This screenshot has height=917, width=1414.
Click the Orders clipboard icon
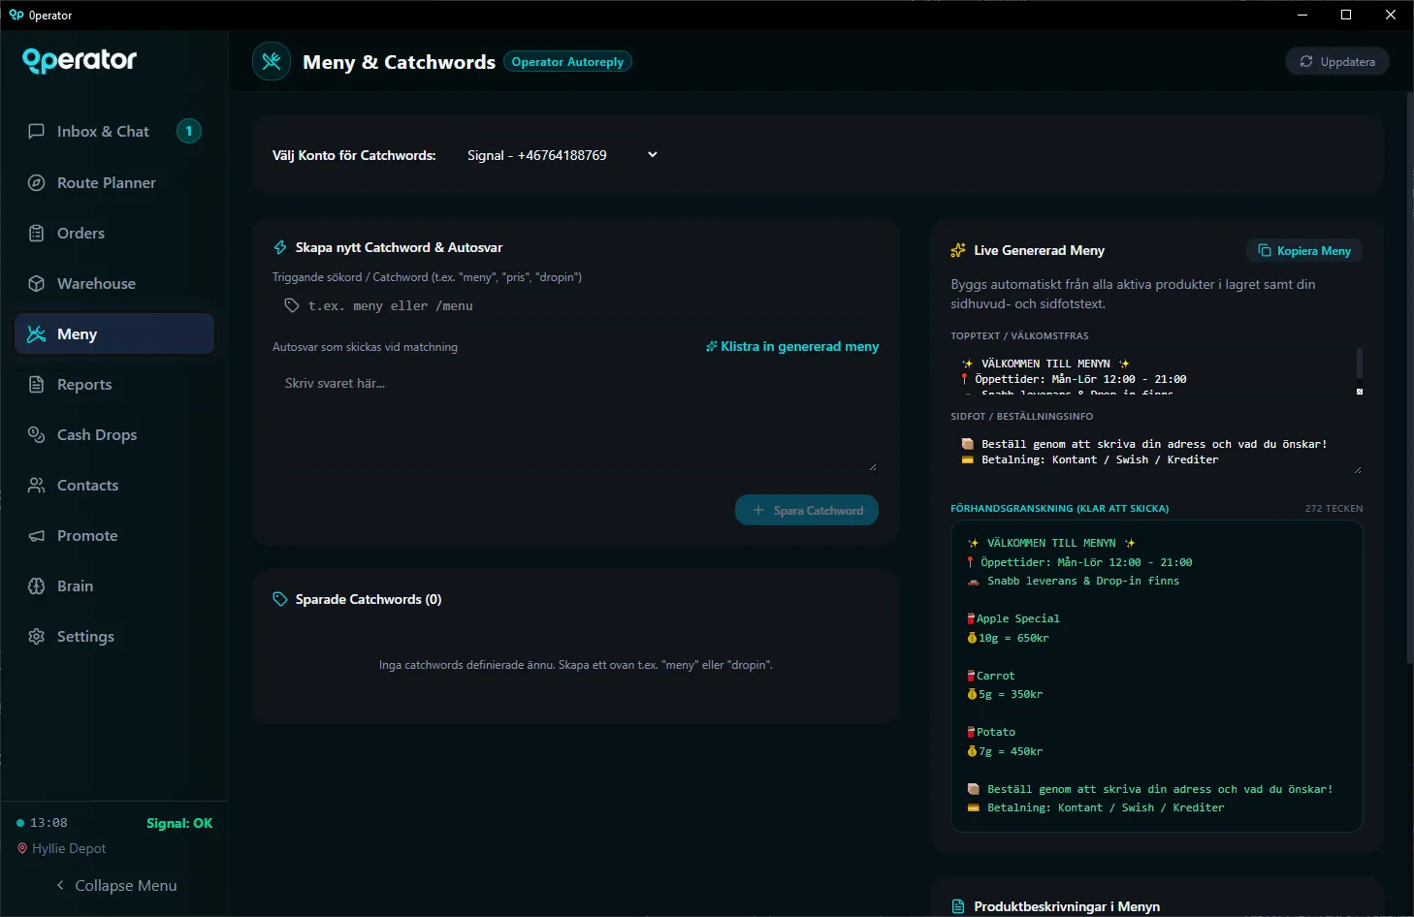37,233
